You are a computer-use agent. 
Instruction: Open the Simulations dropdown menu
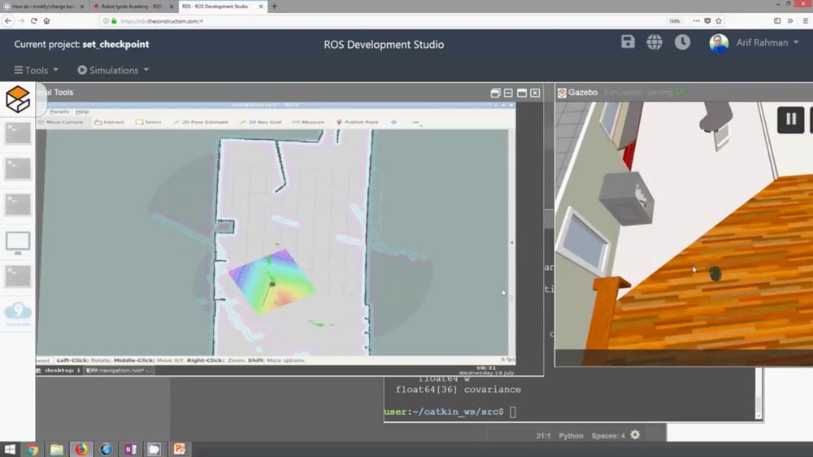[x=113, y=70]
